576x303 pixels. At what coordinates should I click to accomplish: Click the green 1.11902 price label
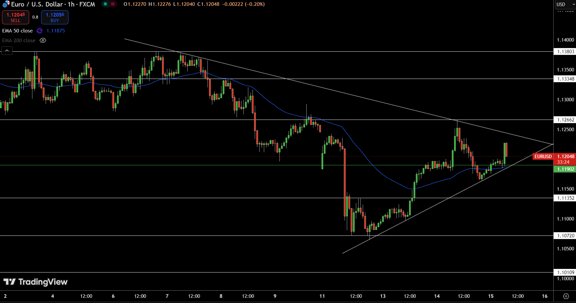565,169
